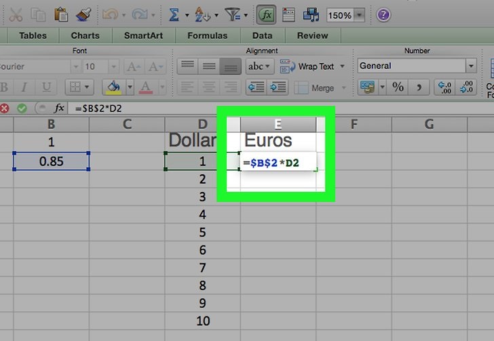The image size is (494, 341).
Task: Click the Borders icon
Action: tap(75, 87)
